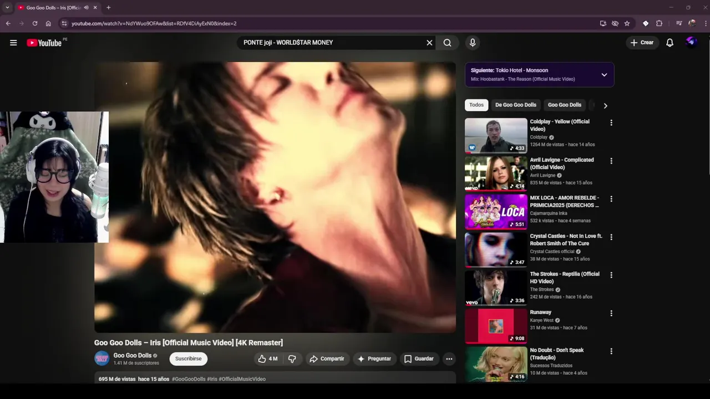Image resolution: width=710 pixels, height=399 pixels.
Task: Open Kanye West Runaway thumbnail
Action: [496, 325]
